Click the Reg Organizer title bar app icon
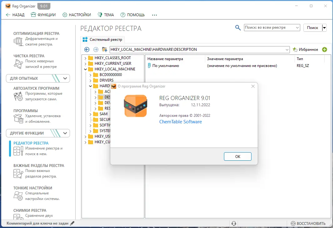The width and height of the screenshot is (333, 228). pyautogui.click(x=8, y=6)
